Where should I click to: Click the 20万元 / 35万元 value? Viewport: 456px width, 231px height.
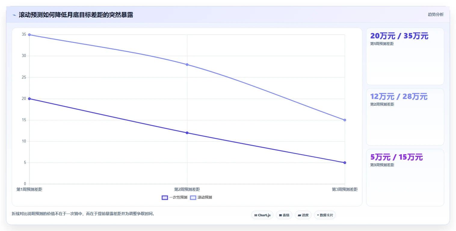pyautogui.click(x=399, y=36)
